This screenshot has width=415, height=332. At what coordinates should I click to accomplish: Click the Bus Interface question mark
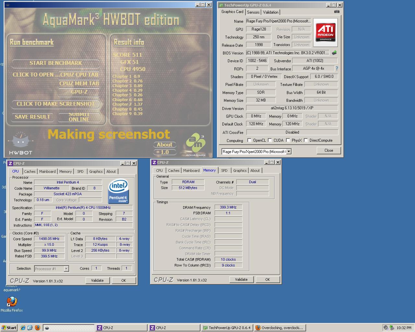pyautogui.click(x=337, y=68)
